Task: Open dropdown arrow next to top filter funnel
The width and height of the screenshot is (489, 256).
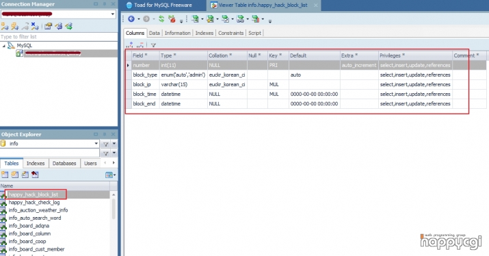Action: 114,144
